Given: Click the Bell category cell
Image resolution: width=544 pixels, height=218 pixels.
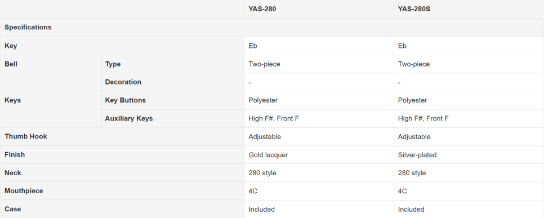Looking at the screenshot, I should pos(51,73).
